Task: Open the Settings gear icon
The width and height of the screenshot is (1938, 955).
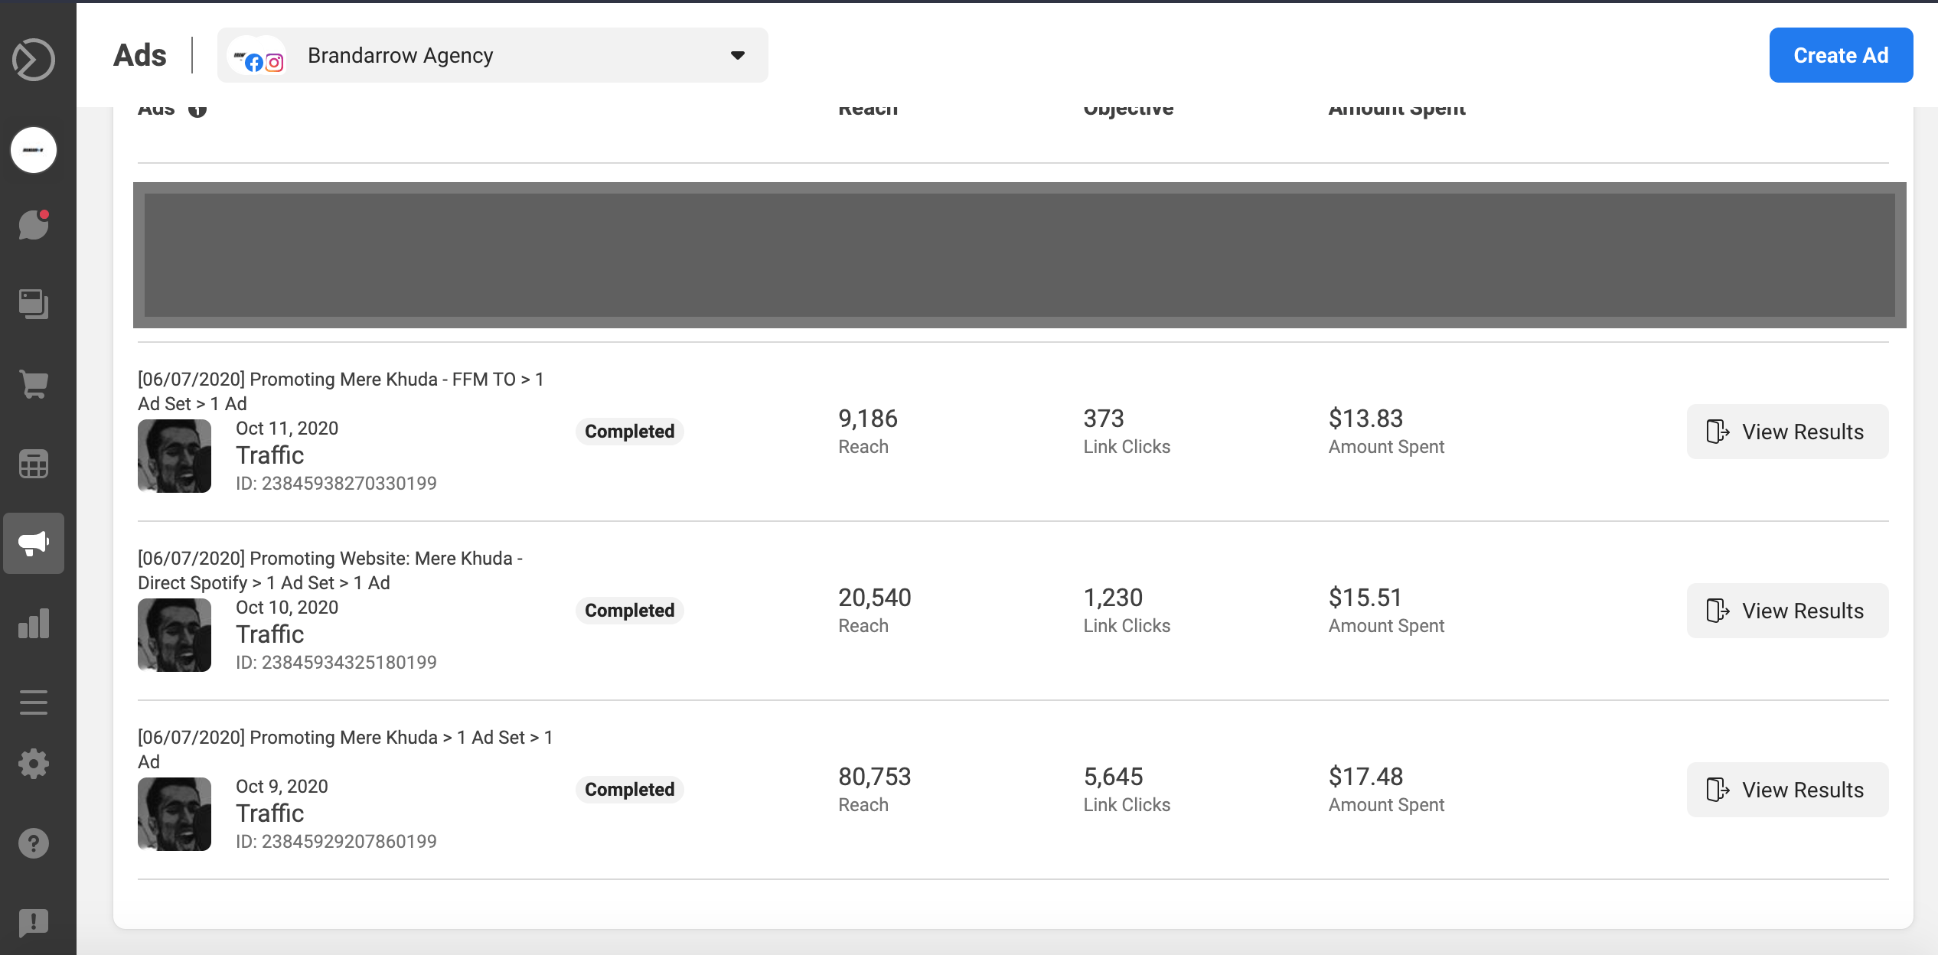Action: (x=34, y=764)
